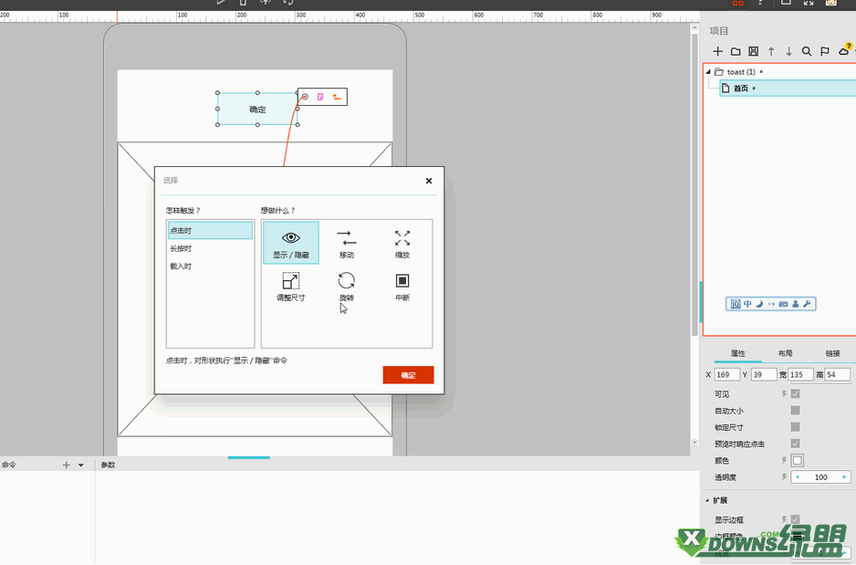
Task: Click the magnifier search icon in project panel
Action: tap(807, 51)
